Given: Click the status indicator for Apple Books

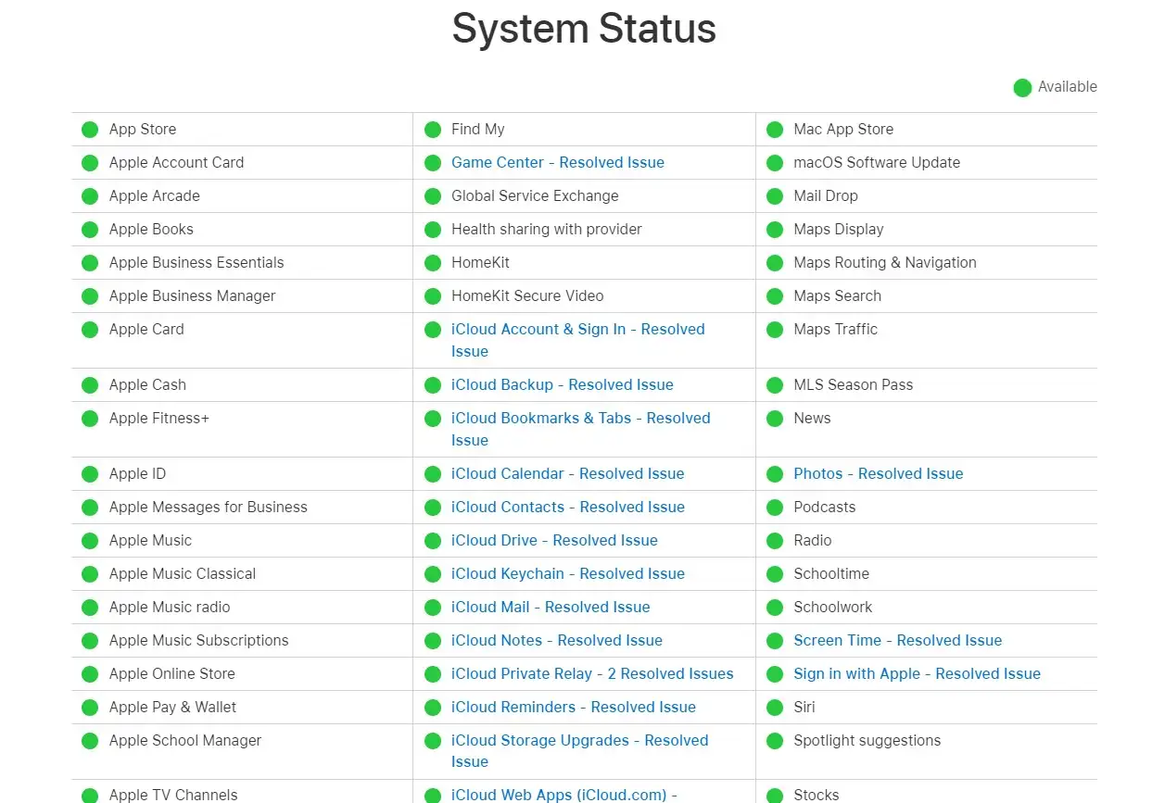Looking at the screenshot, I should (x=90, y=230).
